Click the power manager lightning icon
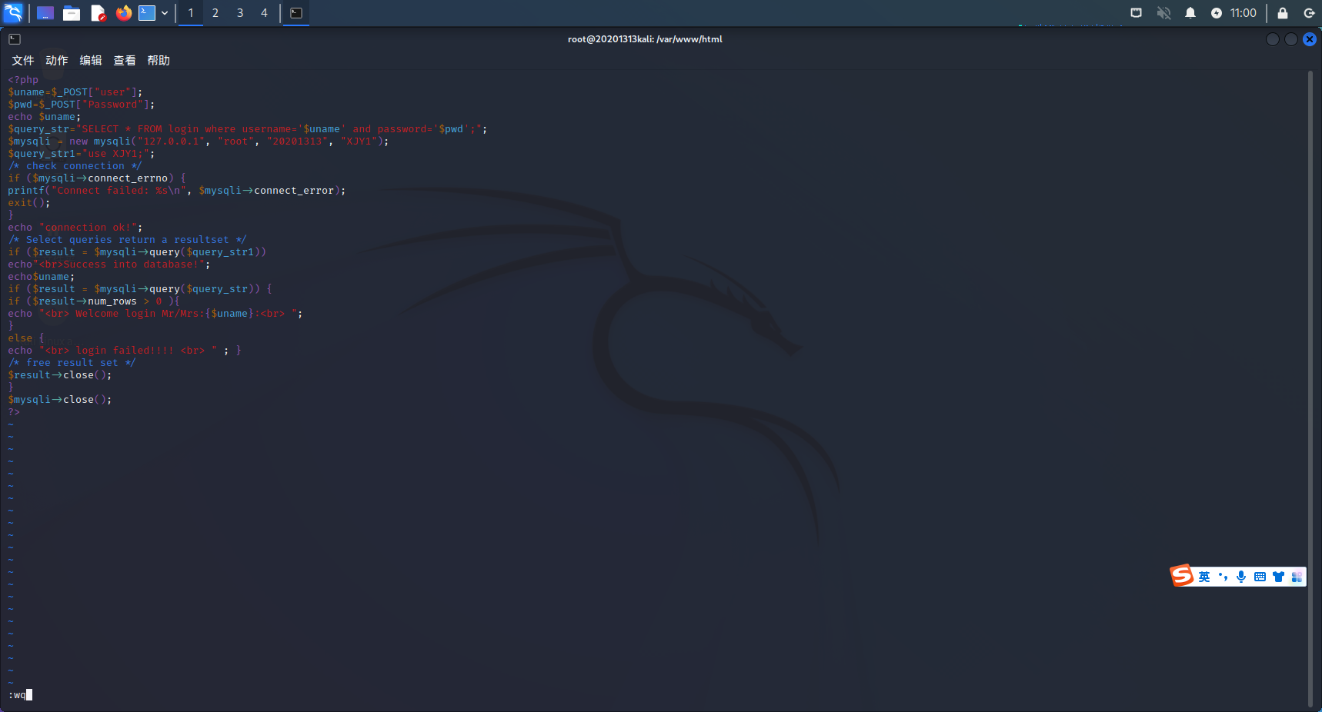This screenshot has width=1322, height=712. pos(1216,13)
